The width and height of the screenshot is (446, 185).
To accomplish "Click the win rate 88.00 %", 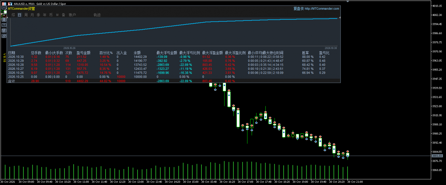I will coord(308,57).
